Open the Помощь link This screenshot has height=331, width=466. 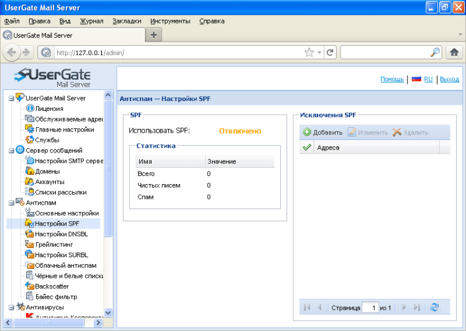(x=392, y=79)
